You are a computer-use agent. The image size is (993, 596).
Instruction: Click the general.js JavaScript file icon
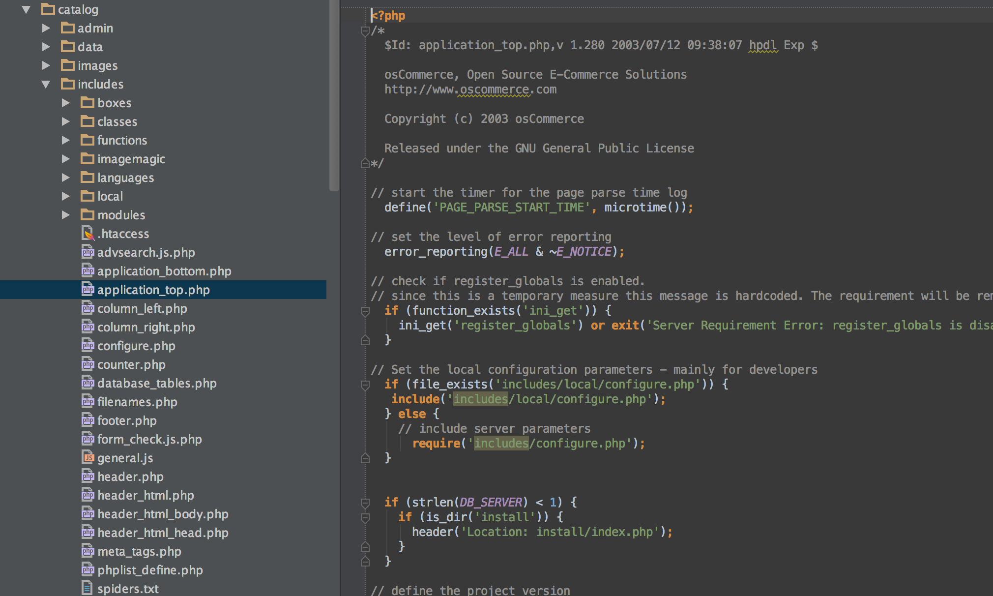coord(88,458)
